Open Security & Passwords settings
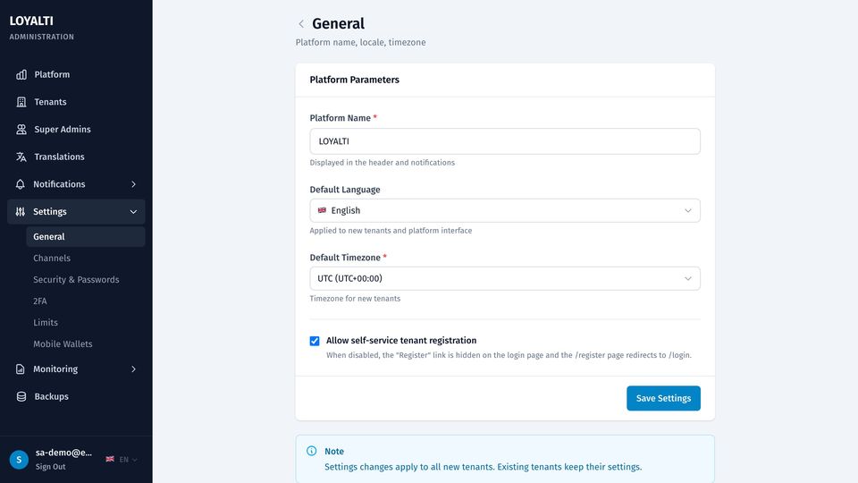 (x=86, y=279)
